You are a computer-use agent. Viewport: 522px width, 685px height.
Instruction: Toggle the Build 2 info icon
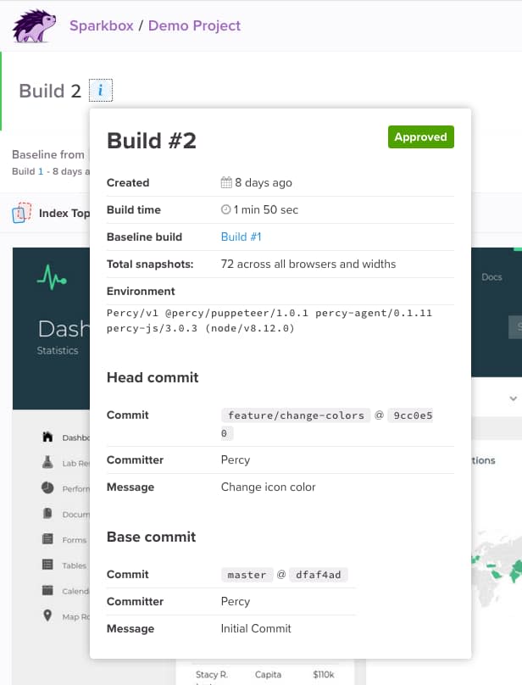(101, 91)
